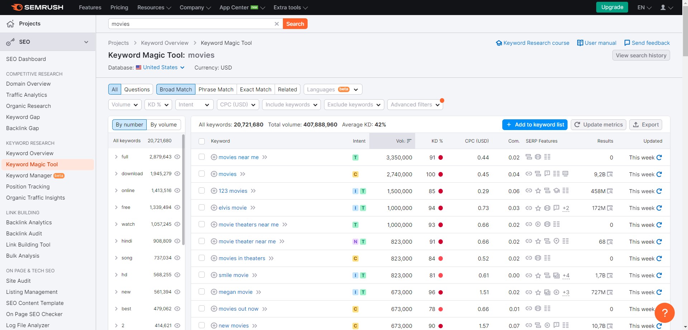
Task: Select the Exact Match tab
Action: (256, 90)
